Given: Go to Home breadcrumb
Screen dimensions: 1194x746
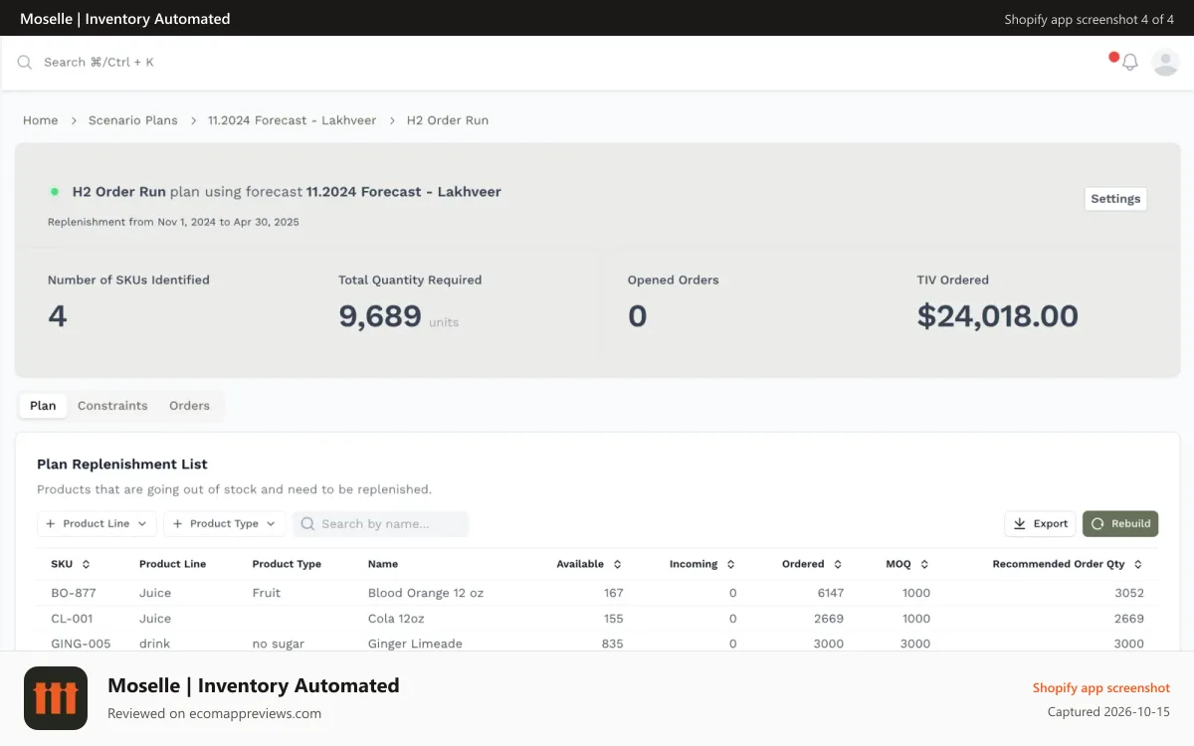Looking at the screenshot, I should coord(40,120).
